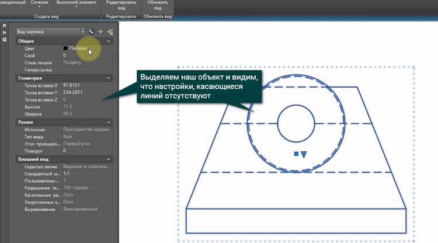The width and height of the screenshot is (438, 243).
Task: Edit 'Точка вставки X' value 97.6151
Action: [x=88, y=85]
